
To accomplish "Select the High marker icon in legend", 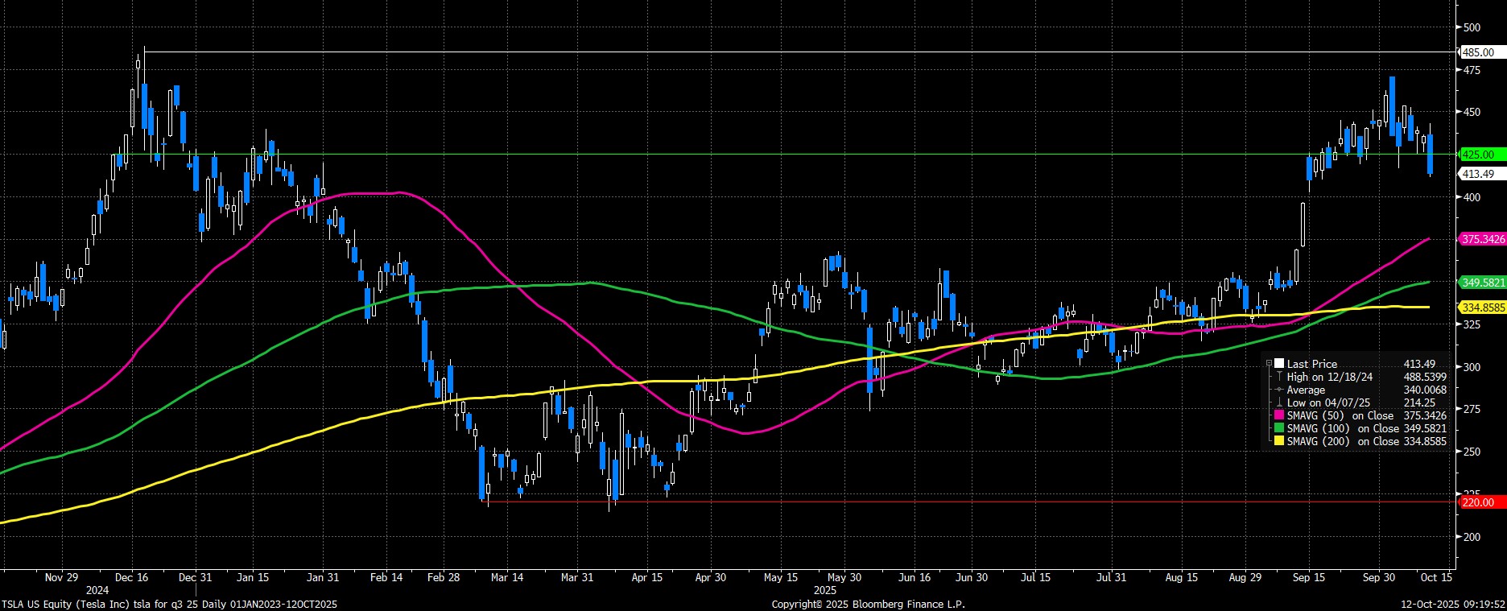I will click(1279, 377).
